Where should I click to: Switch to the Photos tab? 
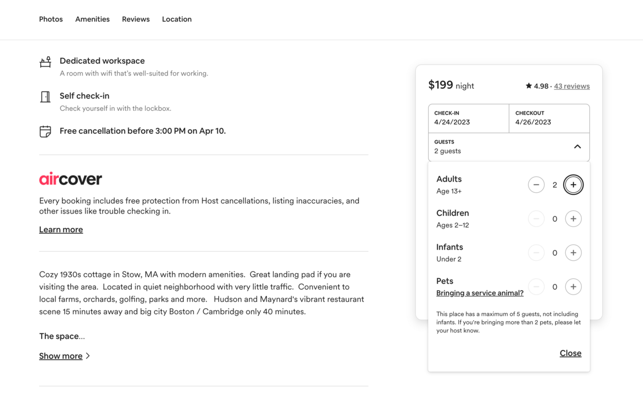coord(51,19)
